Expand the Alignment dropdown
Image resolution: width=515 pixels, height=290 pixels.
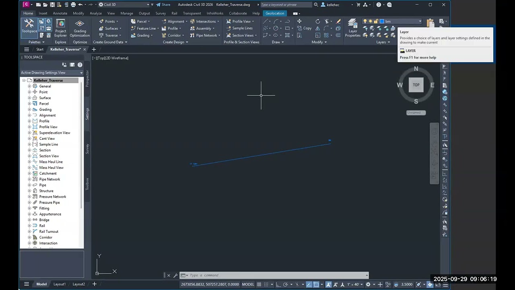click(x=186, y=21)
